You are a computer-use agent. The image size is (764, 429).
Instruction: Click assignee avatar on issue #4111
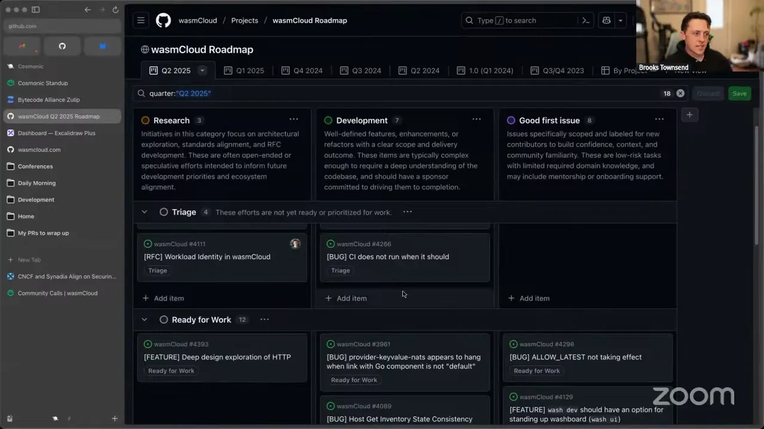tap(295, 244)
